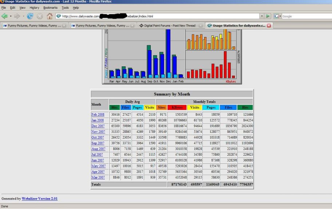Click the cyan Pages header under Daily Avg
The height and width of the screenshot is (209, 332).
[x=137, y=107]
